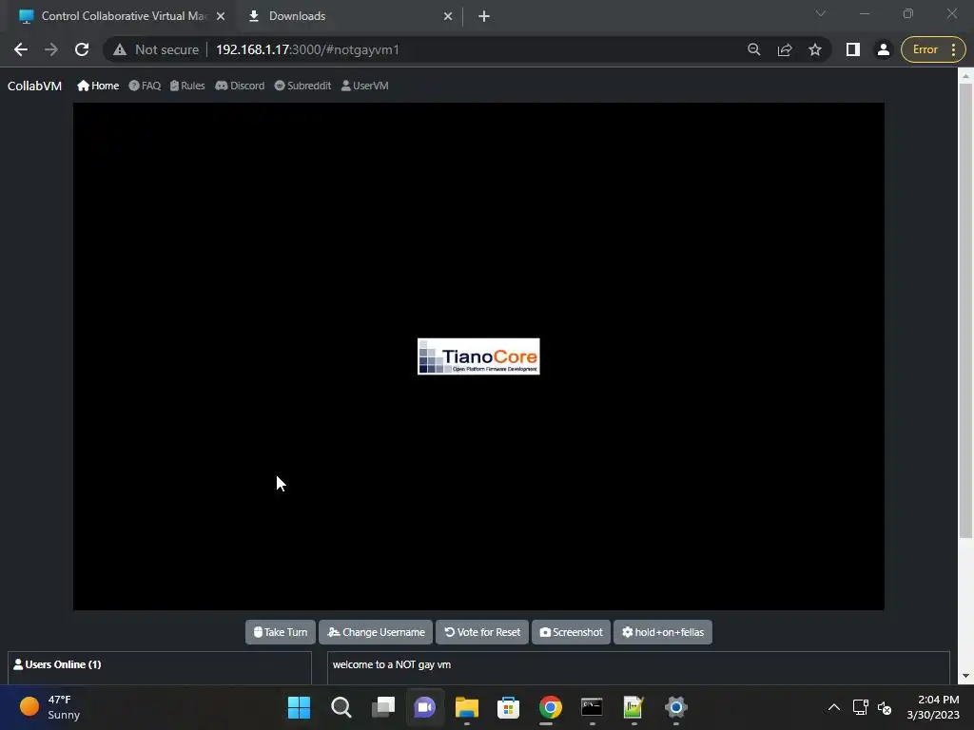Close the Control Collaborative Virtual Machine tab
Image resolution: width=974 pixels, height=730 pixels.
[x=221, y=17]
